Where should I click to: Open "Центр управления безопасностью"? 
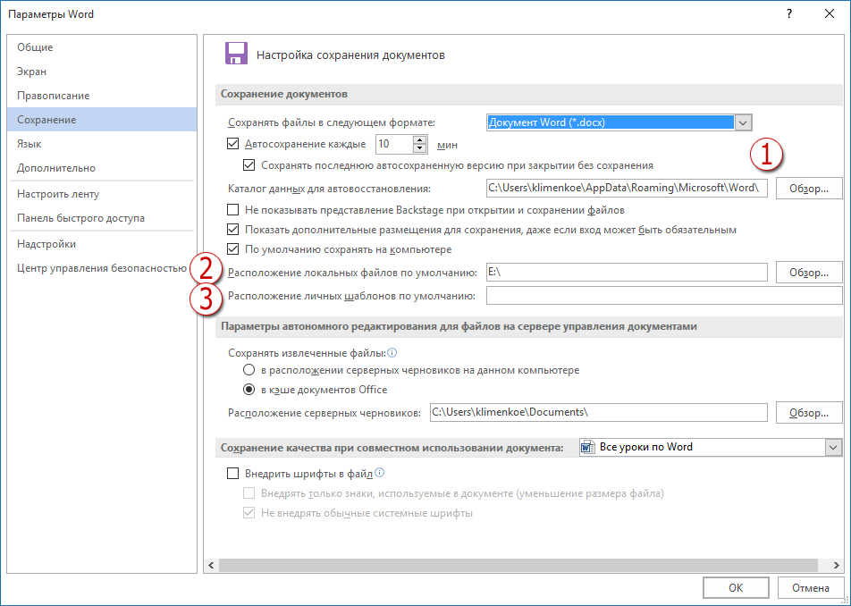click(102, 268)
